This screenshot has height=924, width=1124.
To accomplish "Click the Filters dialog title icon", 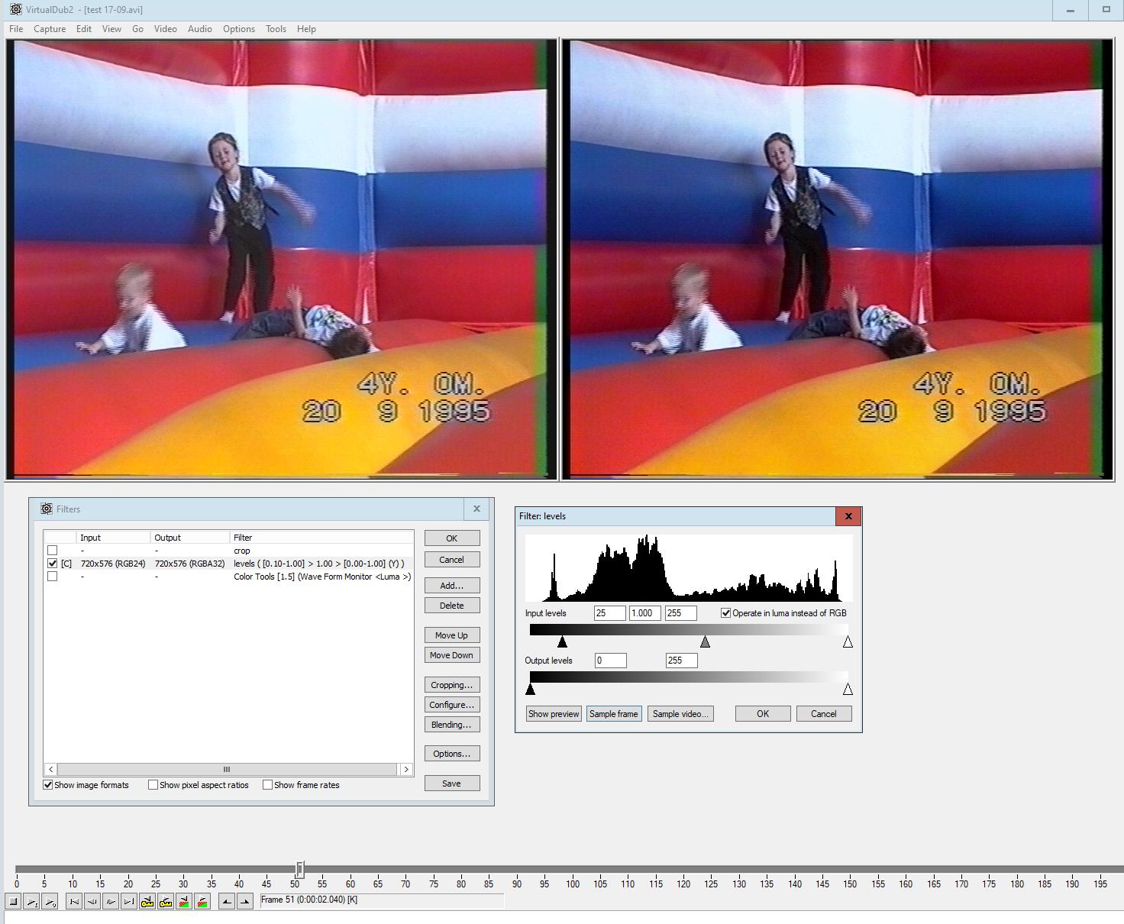I will click(47, 509).
